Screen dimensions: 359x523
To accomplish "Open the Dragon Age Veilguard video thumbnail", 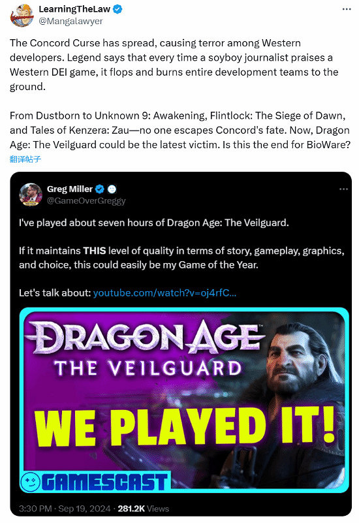I will [x=184, y=400].
